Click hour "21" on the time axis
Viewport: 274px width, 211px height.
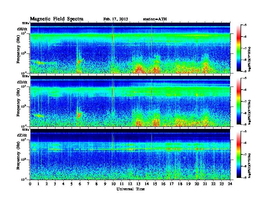click(205, 184)
